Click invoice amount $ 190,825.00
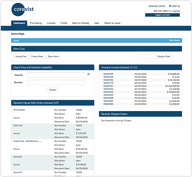 (x=173, y=92)
